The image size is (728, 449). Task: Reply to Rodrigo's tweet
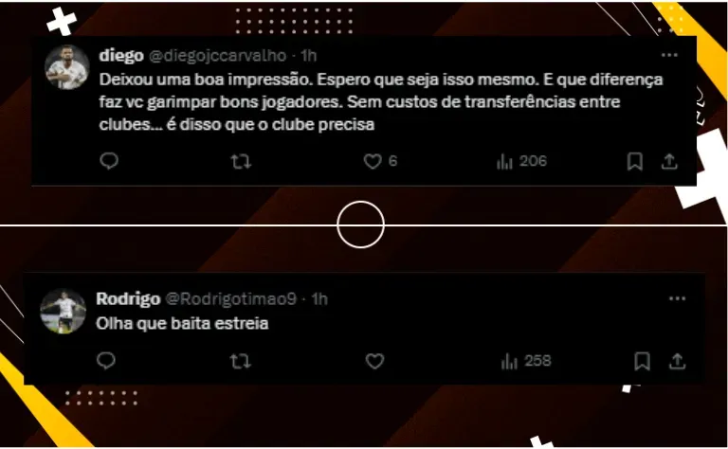point(106,360)
